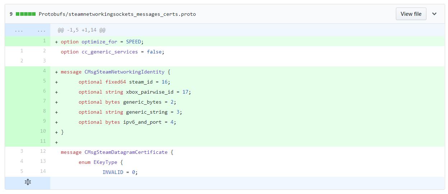Select new line number 1
448x194 pixels.
coord(44,41)
